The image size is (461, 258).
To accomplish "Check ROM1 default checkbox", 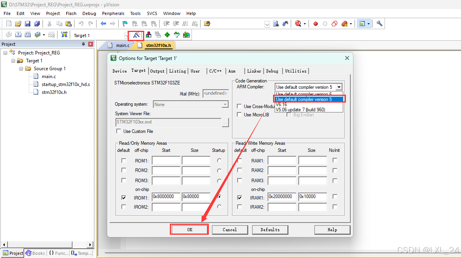I will click(124, 161).
